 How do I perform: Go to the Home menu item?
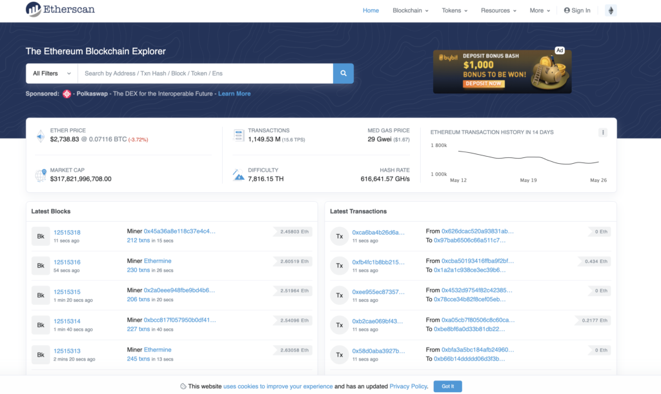(371, 10)
